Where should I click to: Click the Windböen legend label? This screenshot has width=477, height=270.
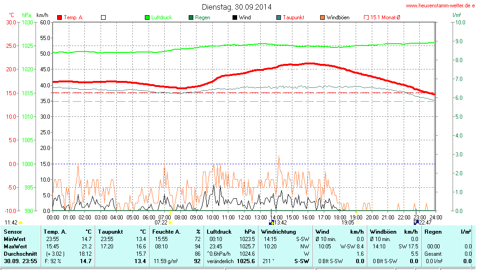(338, 17)
